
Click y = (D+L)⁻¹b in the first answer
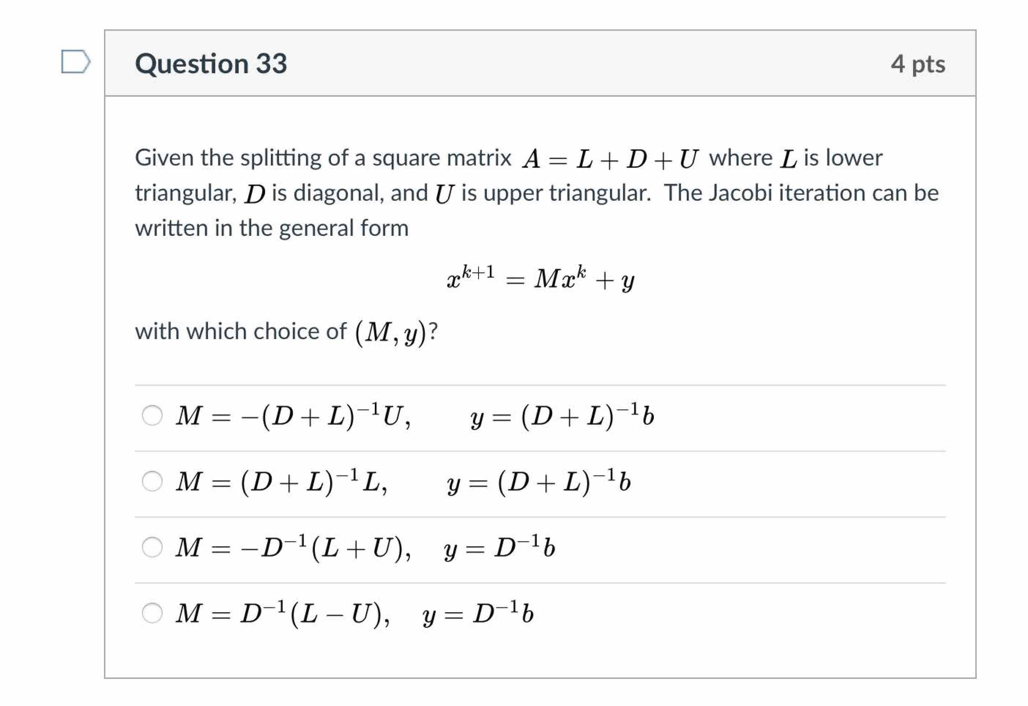[x=562, y=416]
